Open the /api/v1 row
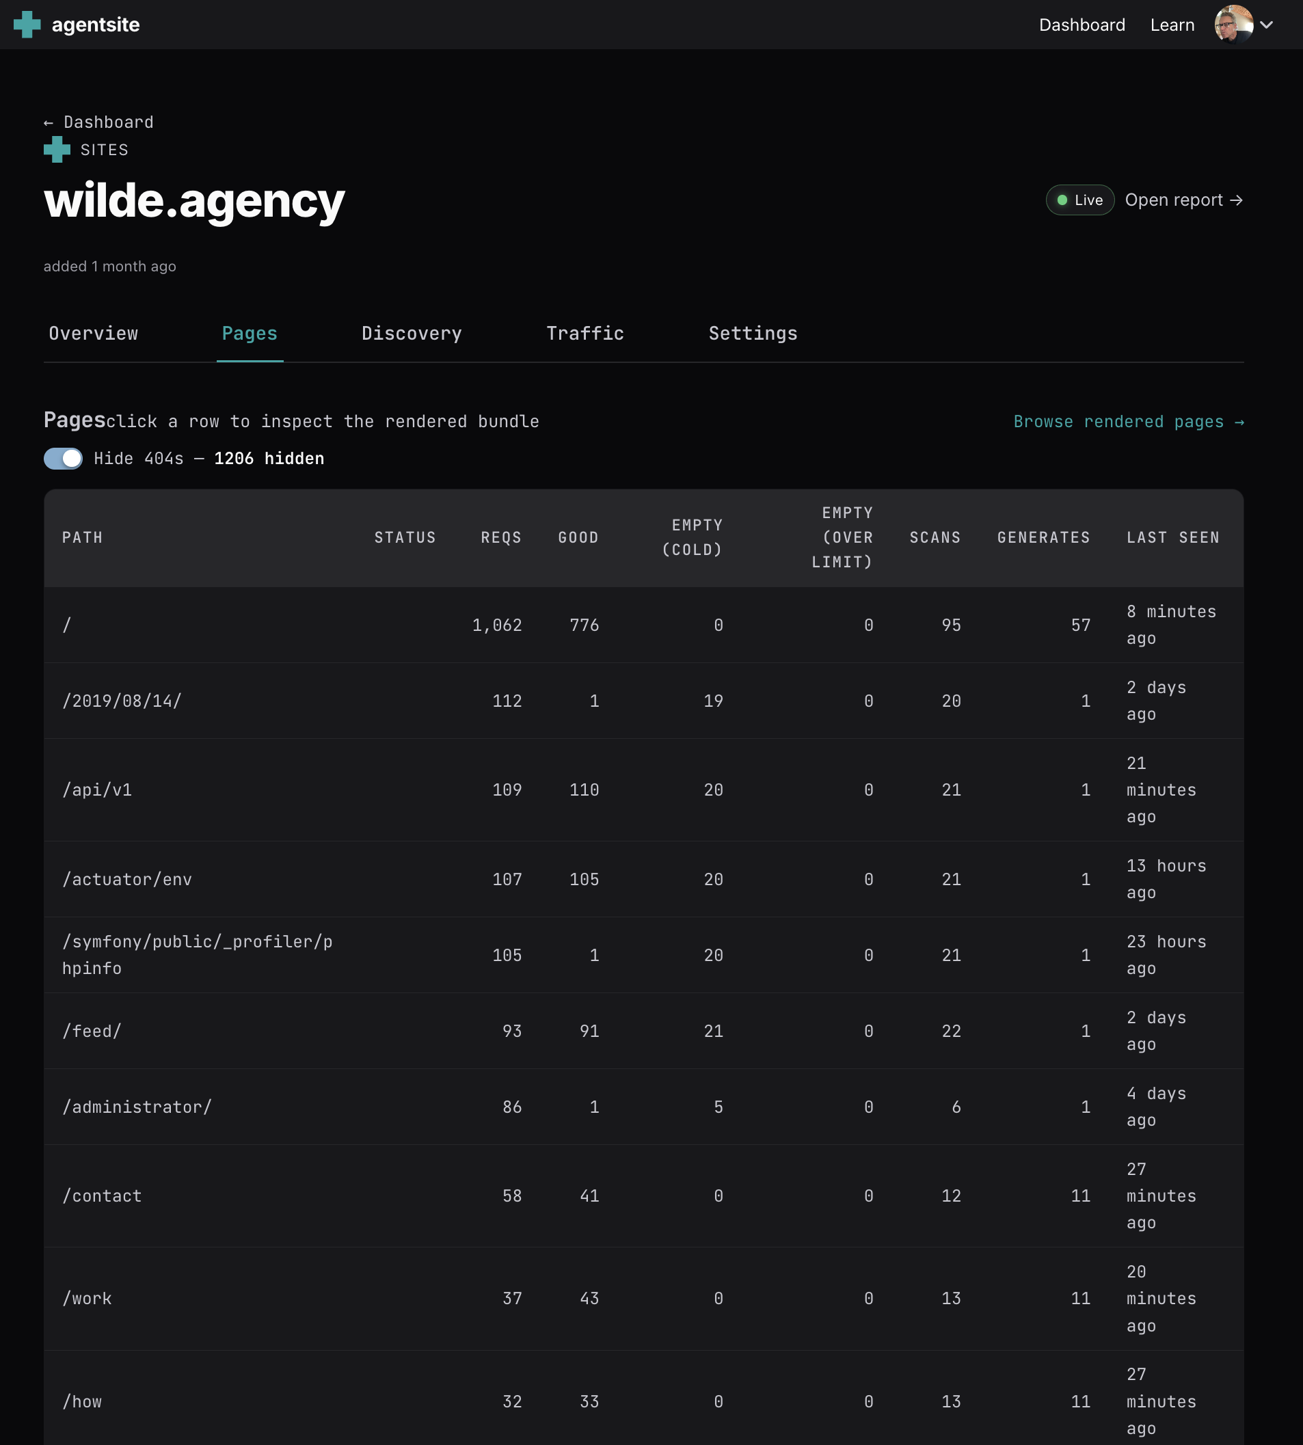 click(x=643, y=790)
